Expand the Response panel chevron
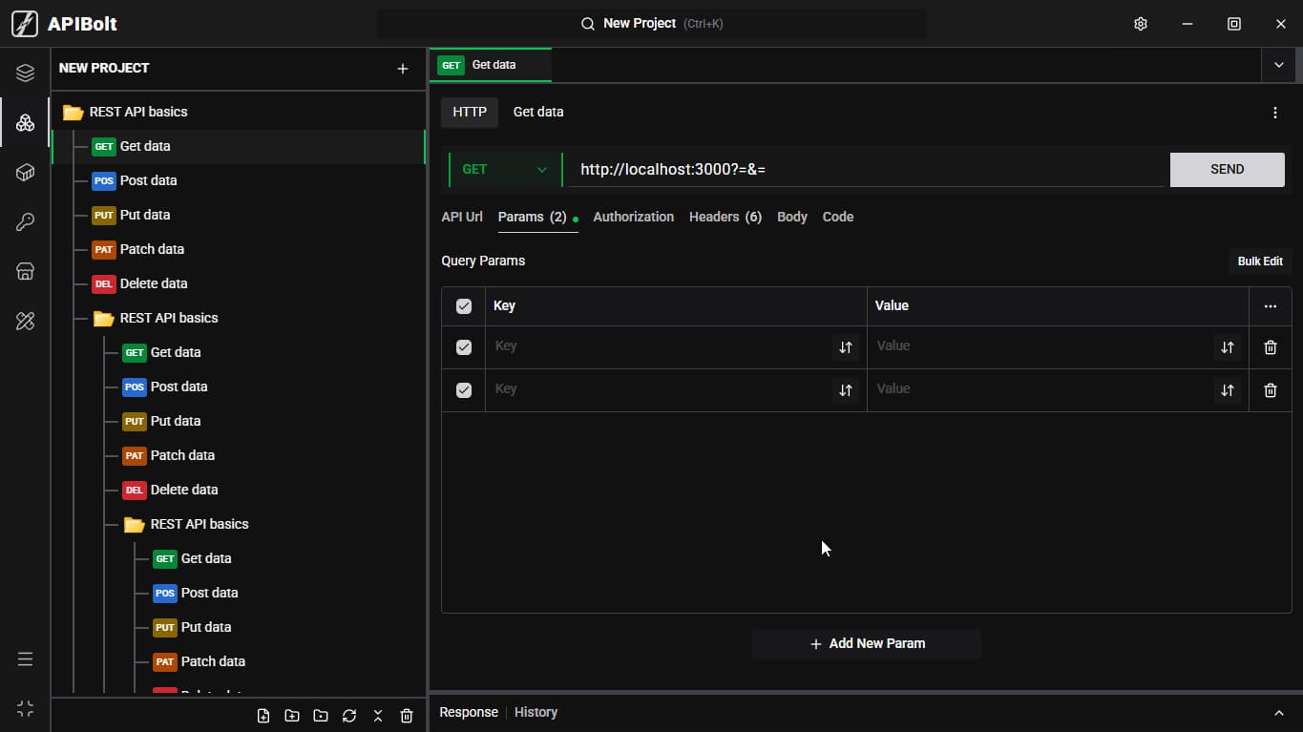The width and height of the screenshot is (1303, 732). pyautogui.click(x=1279, y=713)
